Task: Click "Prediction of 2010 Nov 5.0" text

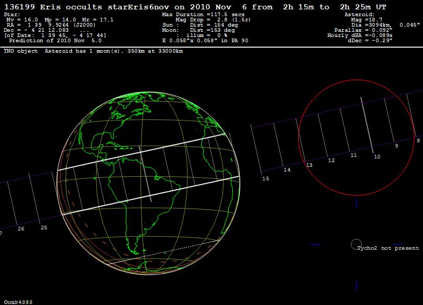Action: coord(55,41)
